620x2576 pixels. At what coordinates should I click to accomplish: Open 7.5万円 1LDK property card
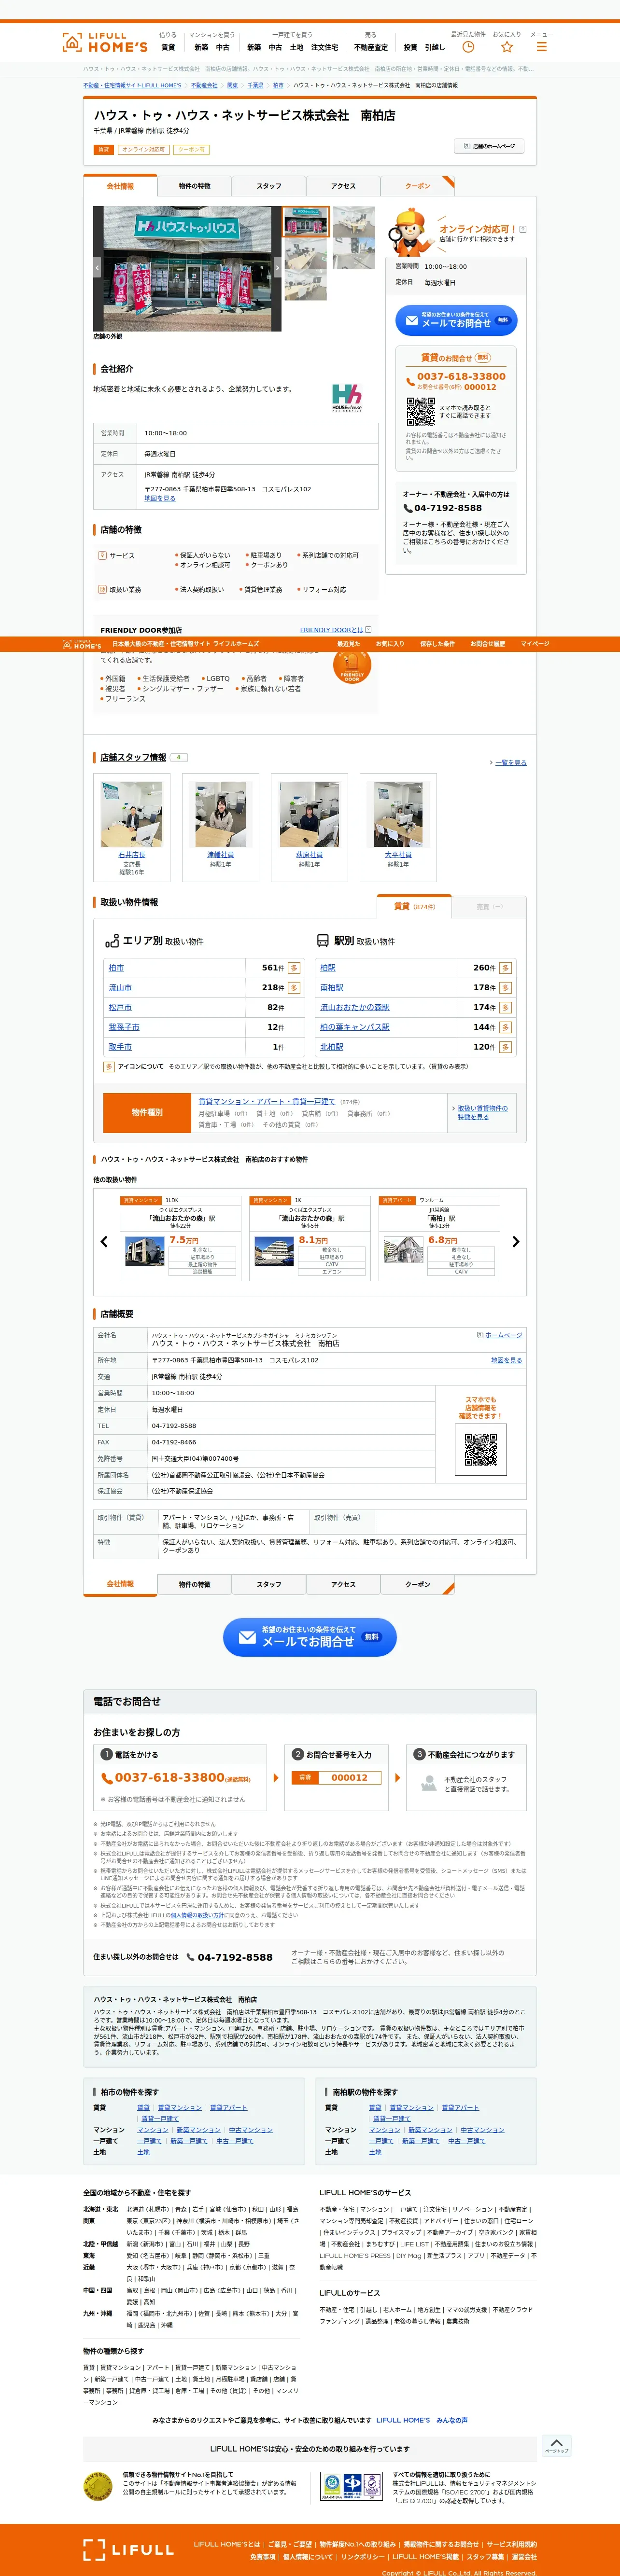click(180, 1238)
